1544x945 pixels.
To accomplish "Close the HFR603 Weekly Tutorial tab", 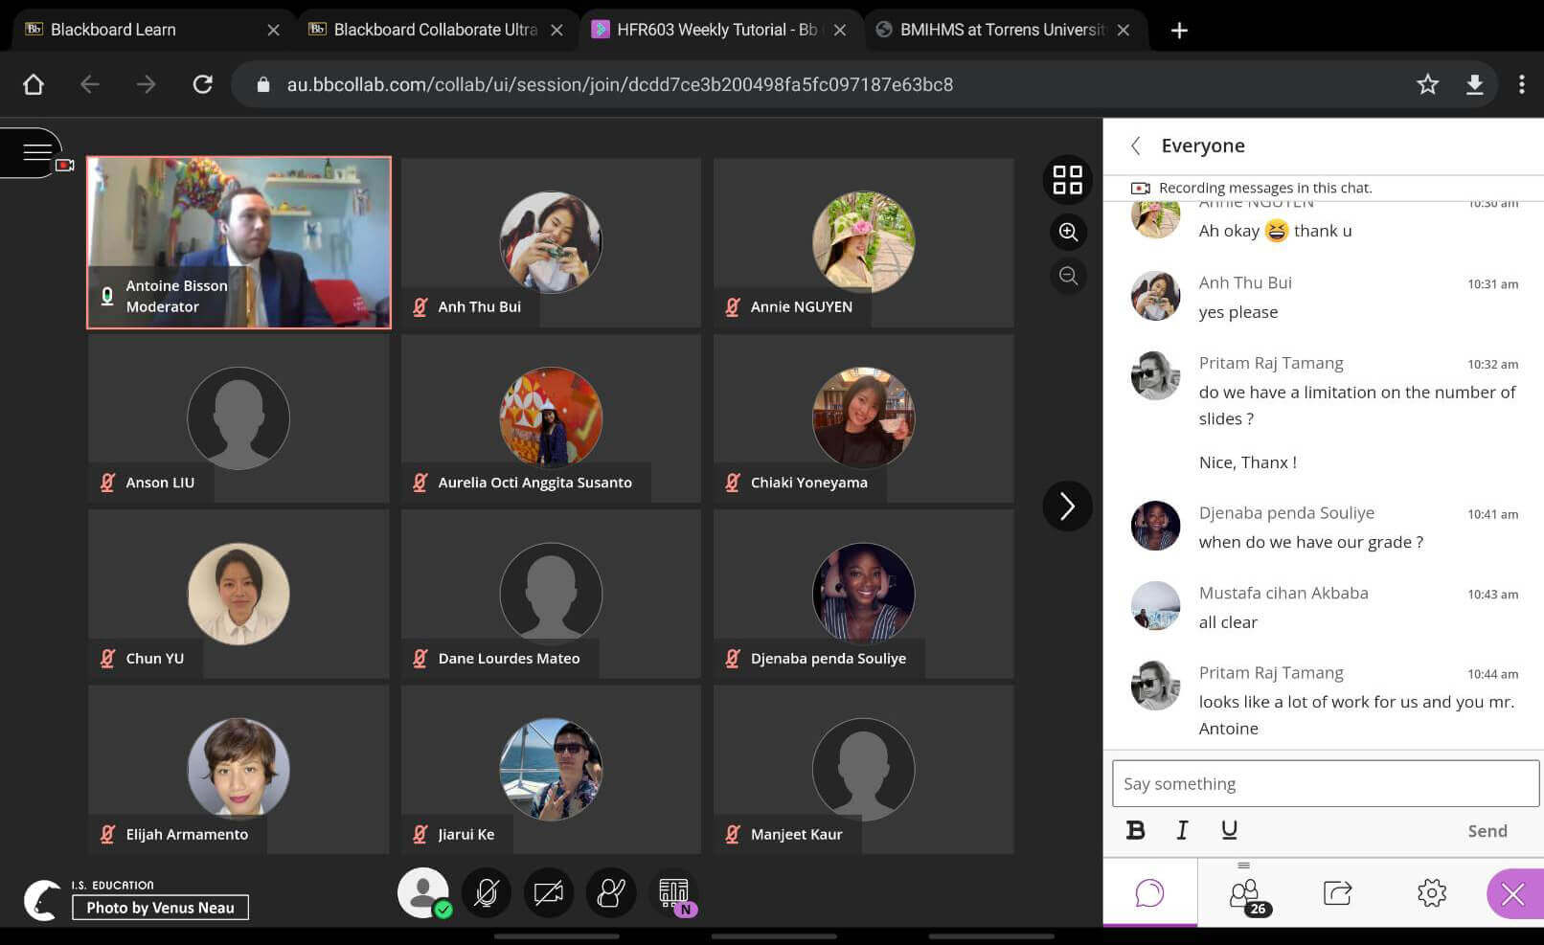I will click(840, 31).
